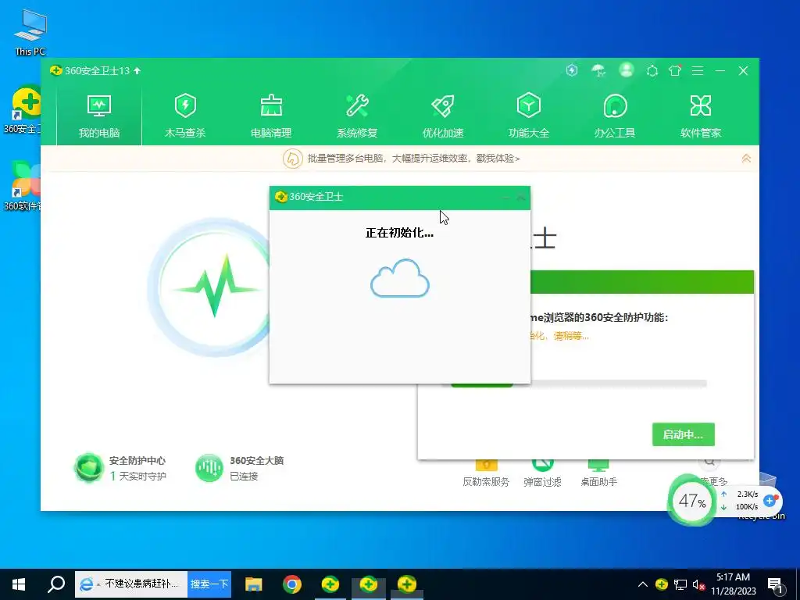Click the taskbar search input field
The height and width of the screenshot is (600, 800).
[131, 584]
